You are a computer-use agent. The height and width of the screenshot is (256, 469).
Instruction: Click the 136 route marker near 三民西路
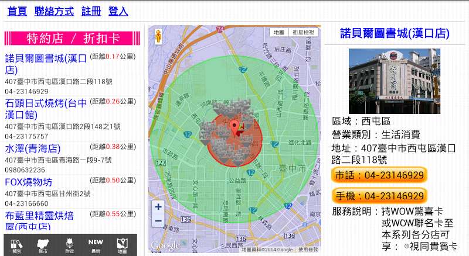click(x=241, y=238)
